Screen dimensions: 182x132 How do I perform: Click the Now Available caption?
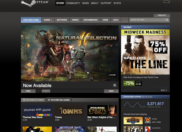[37, 86]
